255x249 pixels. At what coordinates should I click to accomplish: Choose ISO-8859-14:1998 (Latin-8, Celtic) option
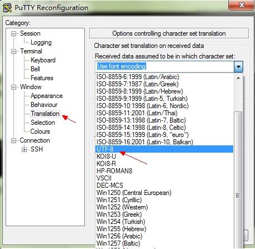pos(164,128)
